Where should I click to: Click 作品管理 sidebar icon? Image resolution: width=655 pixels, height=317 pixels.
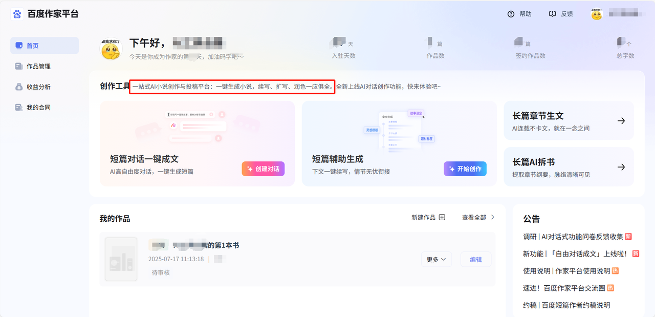pyautogui.click(x=19, y=66)
